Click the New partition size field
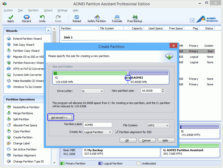The height and width of the screenshot is (168, 223). pyautogui.click(x=151, y=91)
